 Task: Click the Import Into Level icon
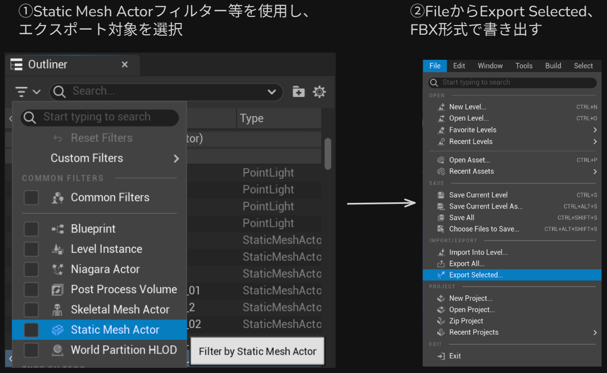pos(441,252)
